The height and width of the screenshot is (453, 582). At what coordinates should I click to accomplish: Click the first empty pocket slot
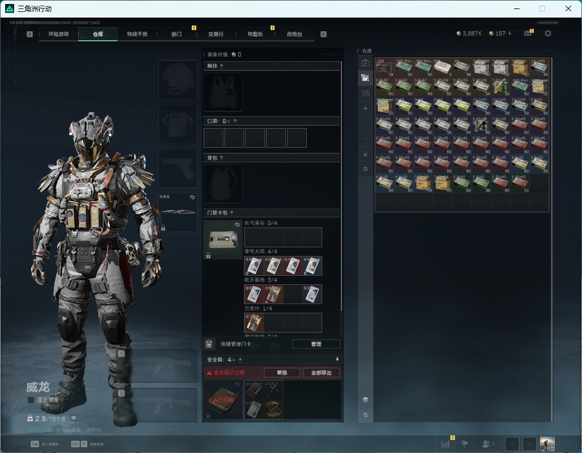click(x=213, y=138)
